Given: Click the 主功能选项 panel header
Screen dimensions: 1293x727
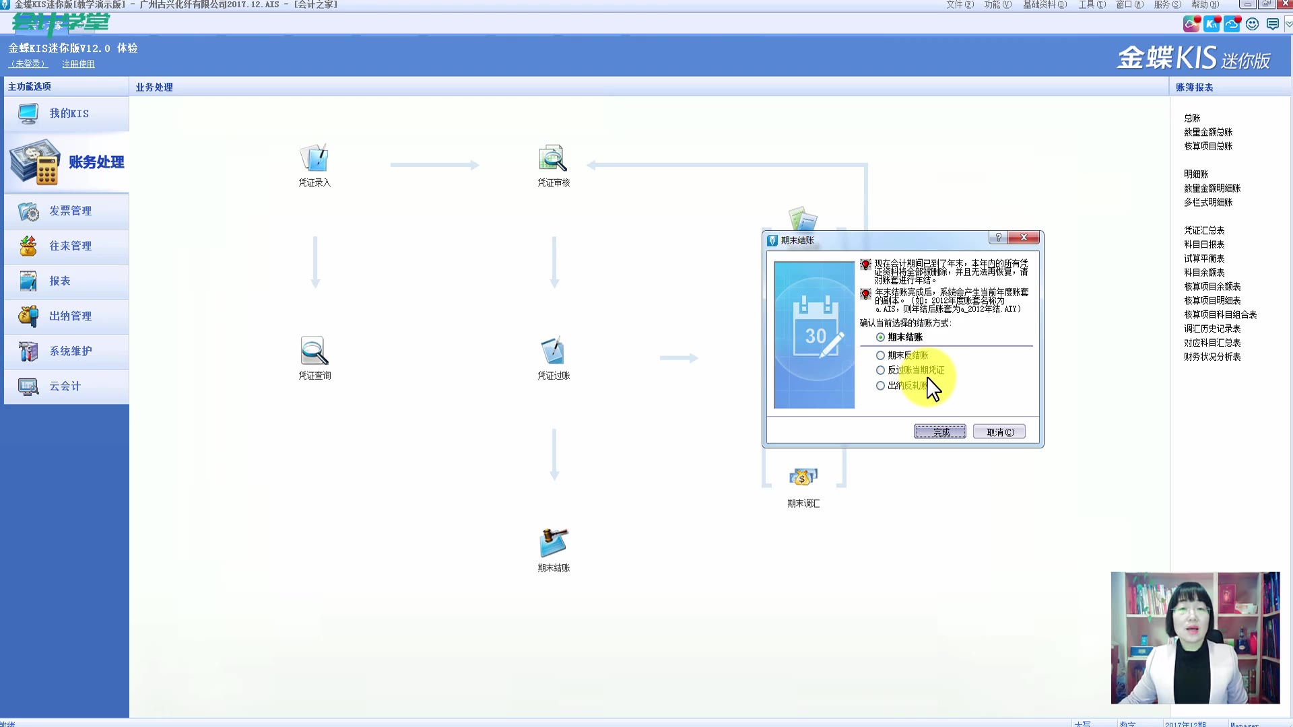Looking at the screenshot, I should (x=66, y=86).
